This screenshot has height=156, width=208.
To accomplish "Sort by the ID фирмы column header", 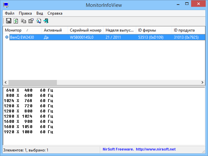I will (154, 30).
